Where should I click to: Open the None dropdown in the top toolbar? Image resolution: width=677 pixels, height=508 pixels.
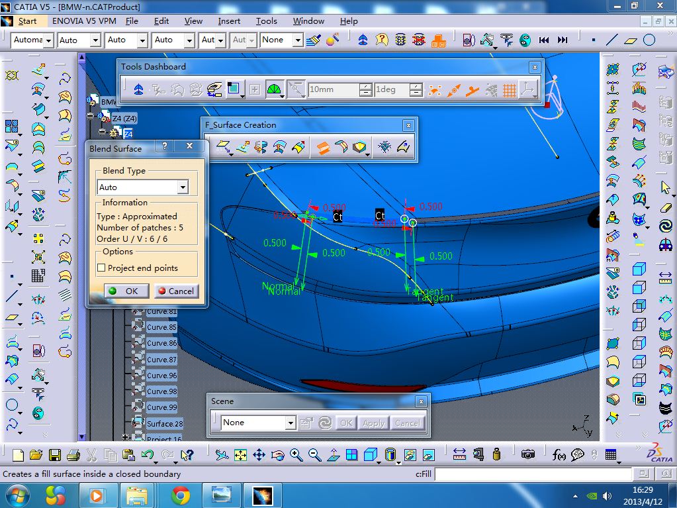click(281, 40)
